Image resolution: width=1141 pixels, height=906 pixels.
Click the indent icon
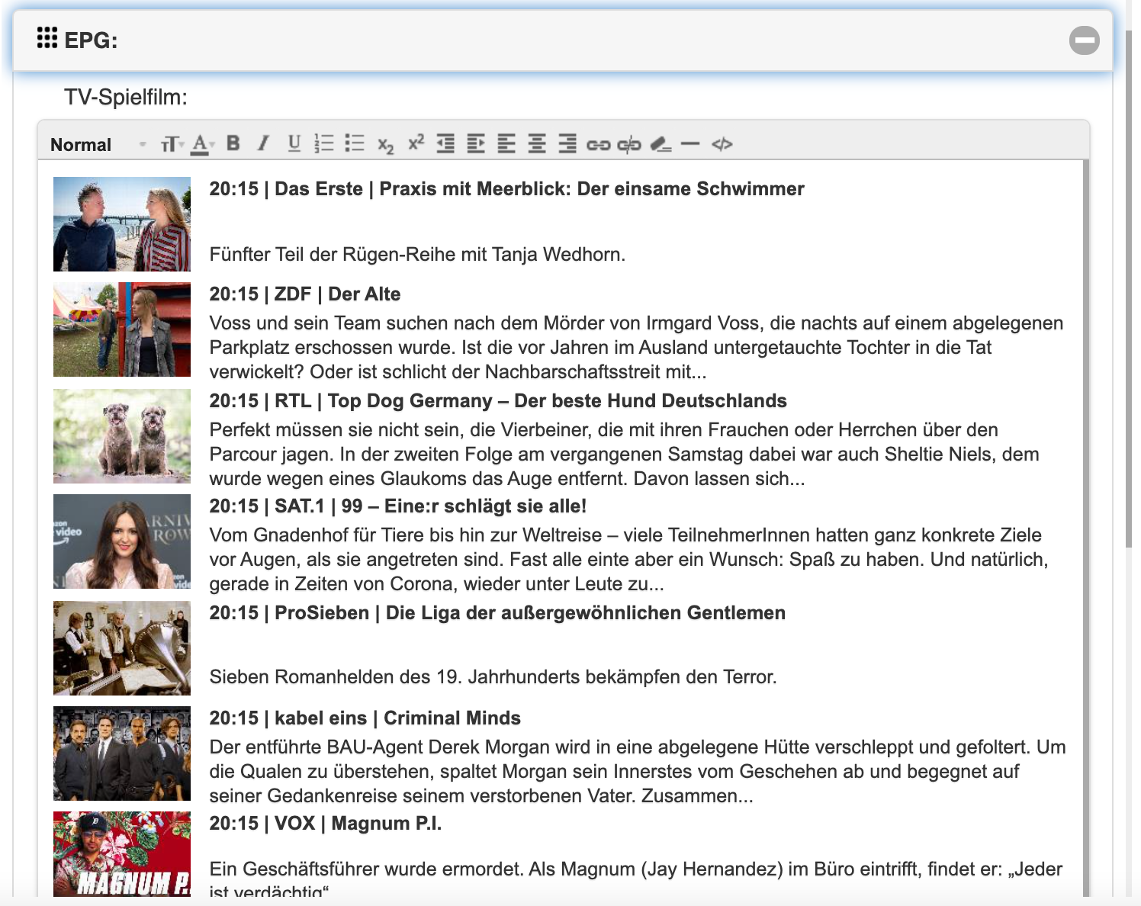pyautogui.click(x=476, y=143)
